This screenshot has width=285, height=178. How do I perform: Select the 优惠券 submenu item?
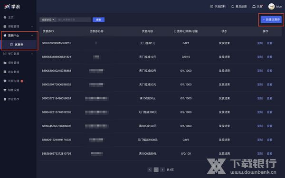[19, 45]
